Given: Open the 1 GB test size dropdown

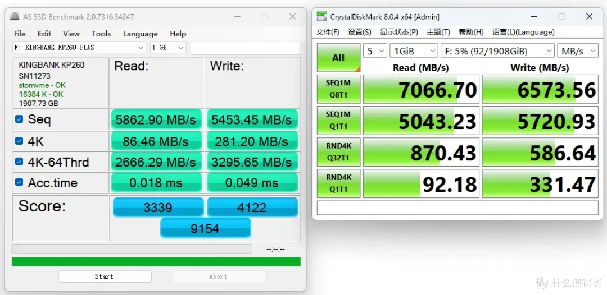Looking at the screenshot, I should click(168, 48).
